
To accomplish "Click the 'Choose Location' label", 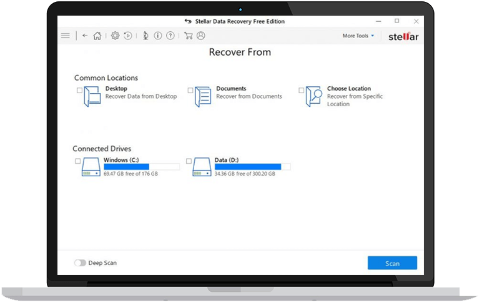I will (x=349, y=89).
